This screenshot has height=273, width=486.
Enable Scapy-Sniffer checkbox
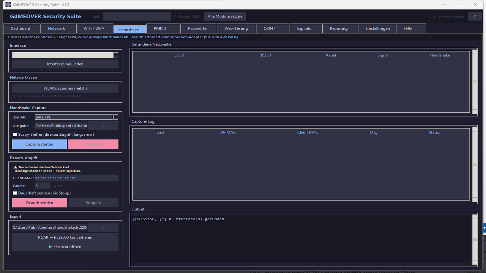point(15,135)
